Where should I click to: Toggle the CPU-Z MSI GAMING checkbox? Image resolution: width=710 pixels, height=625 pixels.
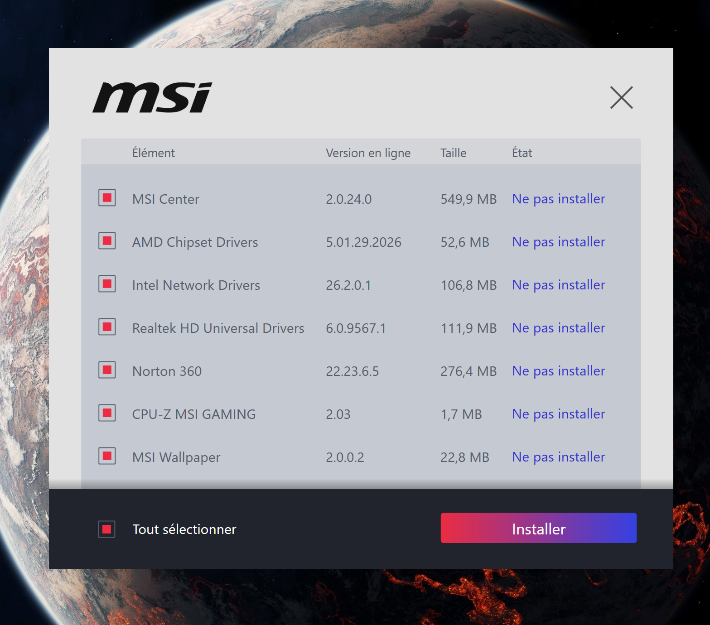107,413
